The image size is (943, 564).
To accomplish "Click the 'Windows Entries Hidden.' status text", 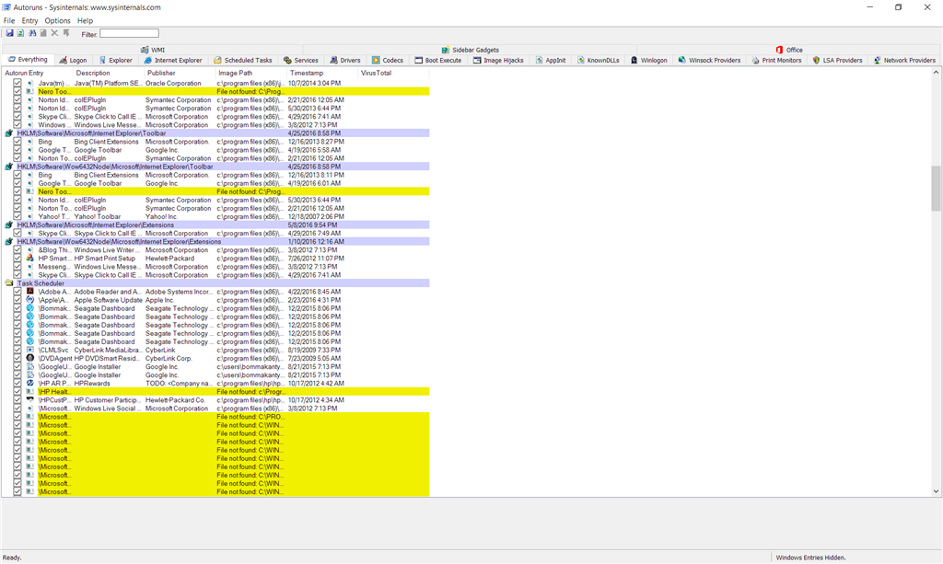I will click(810, 558).
